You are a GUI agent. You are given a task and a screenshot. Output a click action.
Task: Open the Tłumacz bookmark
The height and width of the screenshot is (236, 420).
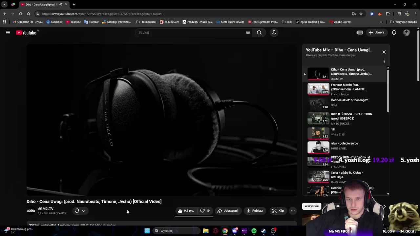[91, 22]
